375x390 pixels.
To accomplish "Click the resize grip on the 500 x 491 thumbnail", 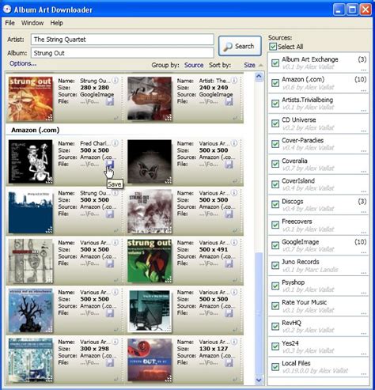I will (x=169, y=279).
